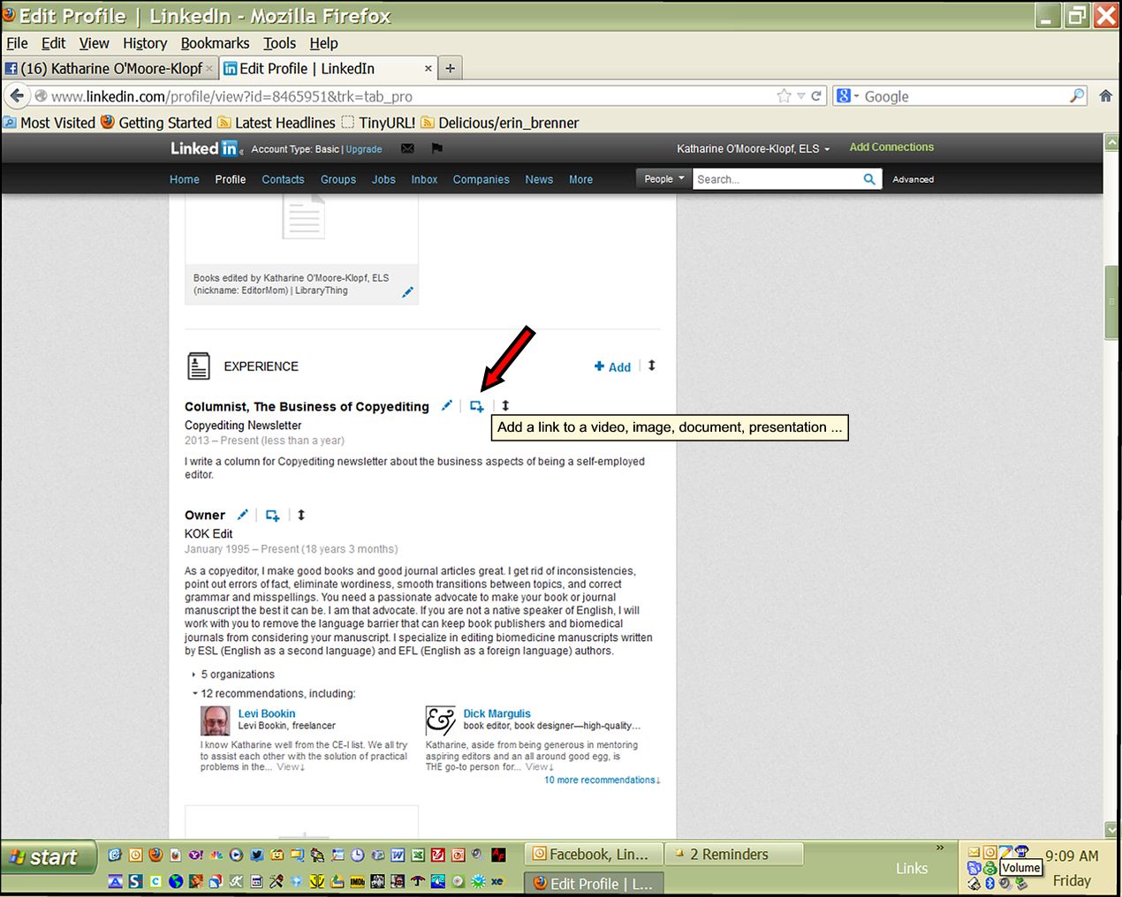This screenshot has width=1122, height=897.
Task: Open the Firefox Tools menu
Action: pos(279,42)
